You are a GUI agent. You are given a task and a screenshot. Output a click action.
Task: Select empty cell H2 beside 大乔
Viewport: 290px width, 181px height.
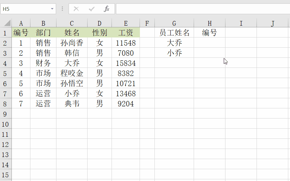(210, 43)
